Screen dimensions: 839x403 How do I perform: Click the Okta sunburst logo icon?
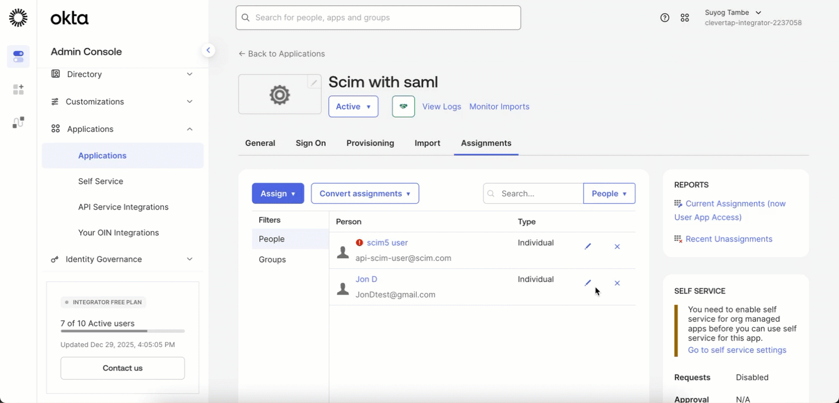click(18, 18)
